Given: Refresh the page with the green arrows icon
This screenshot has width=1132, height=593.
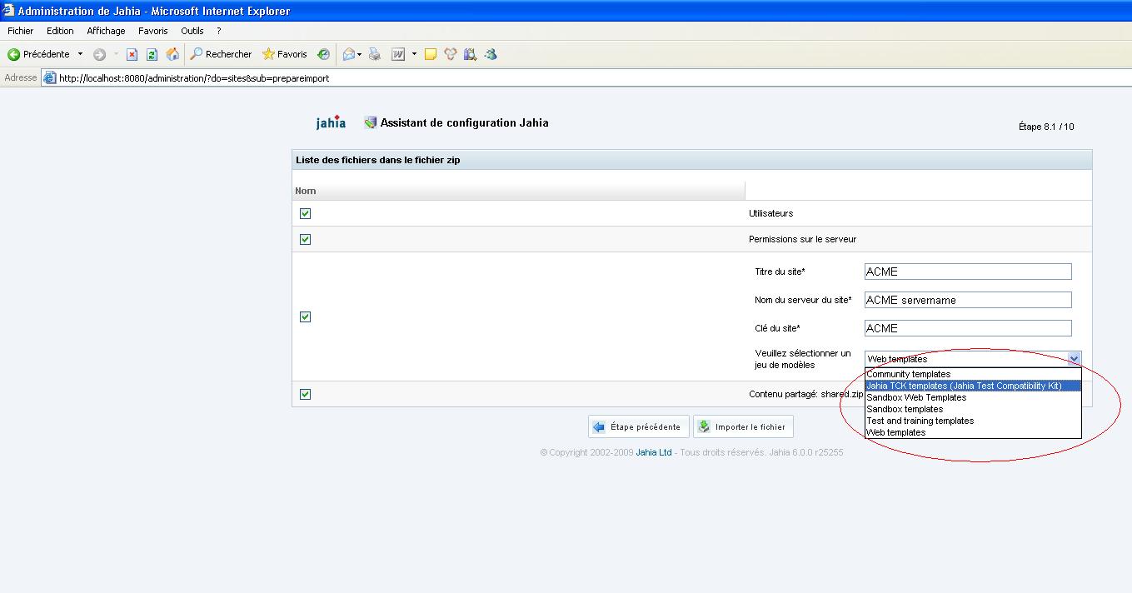Looking at the screenshot, I should pyautogui.click(x=152, y=54).
